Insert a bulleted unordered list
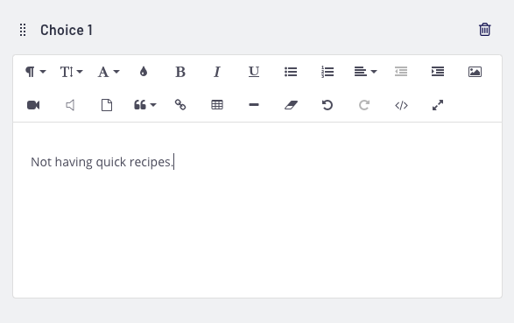 click(291, 72)
